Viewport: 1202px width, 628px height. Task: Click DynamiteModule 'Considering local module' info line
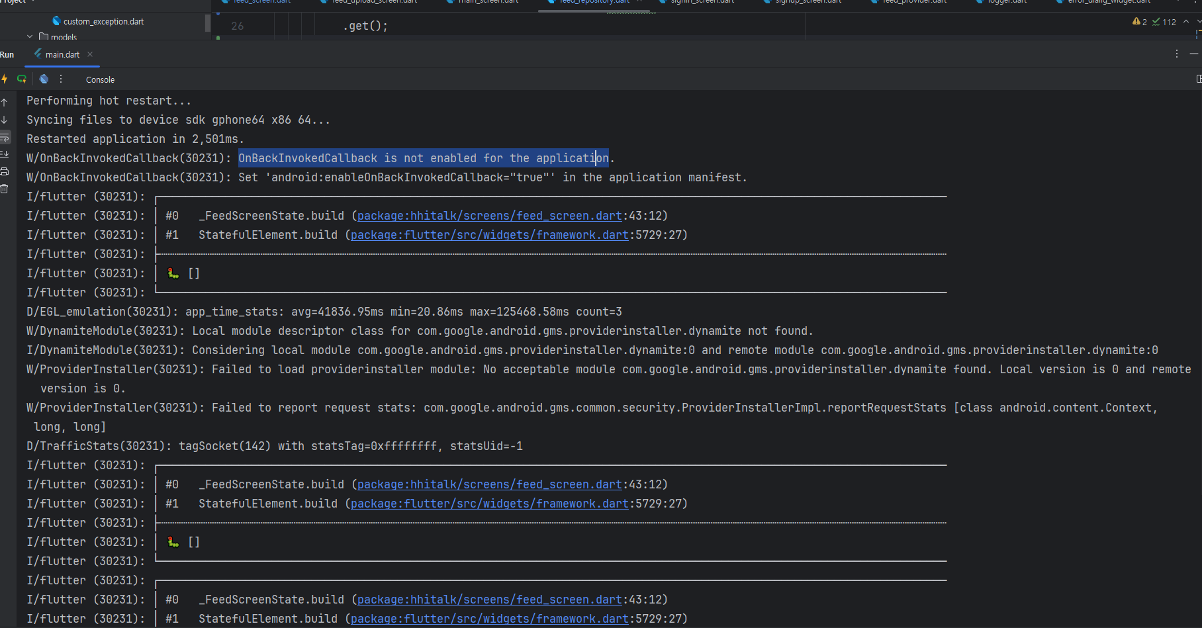[592, 350]
